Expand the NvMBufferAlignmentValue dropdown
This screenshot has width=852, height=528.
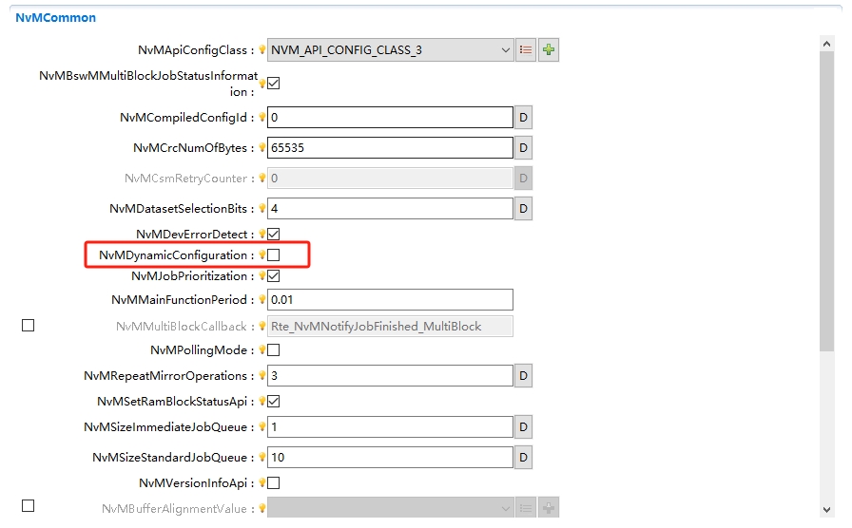(x=505, y=509)
